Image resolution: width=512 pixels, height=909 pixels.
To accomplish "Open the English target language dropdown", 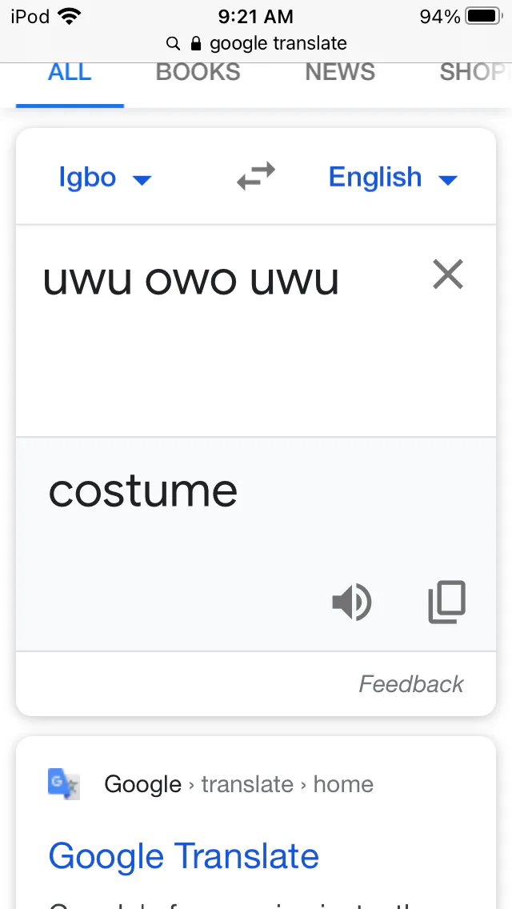I will 392,178.
